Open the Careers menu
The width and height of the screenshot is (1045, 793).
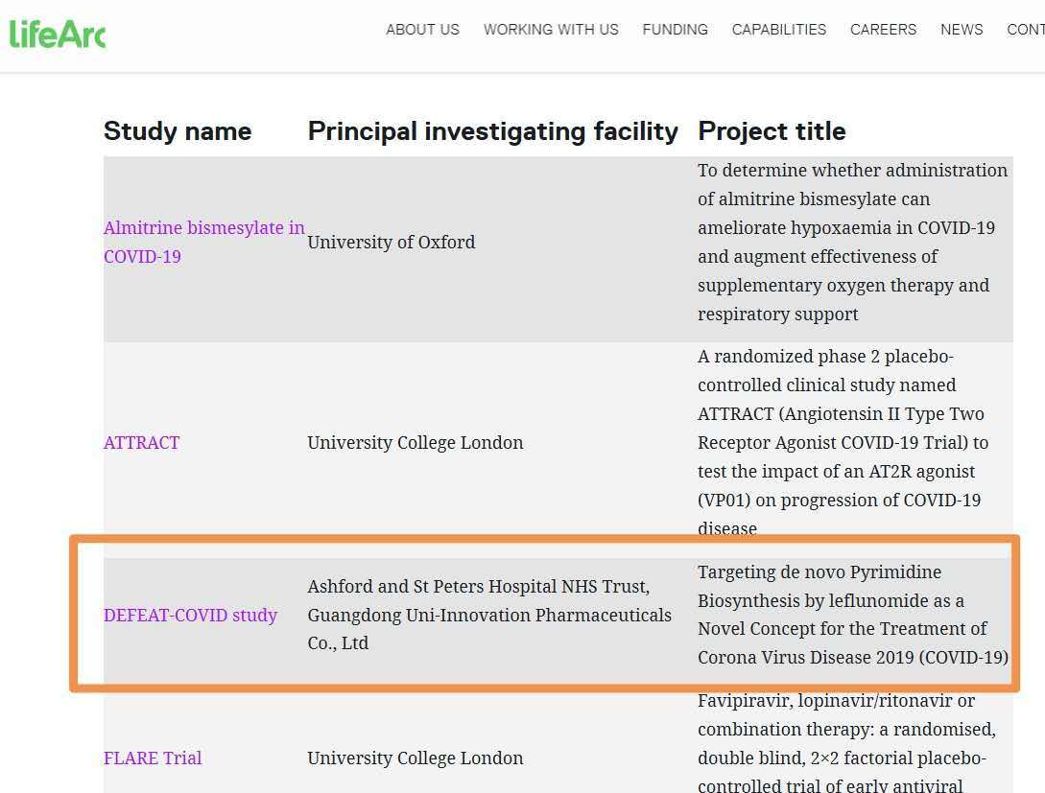click(883, 30)
